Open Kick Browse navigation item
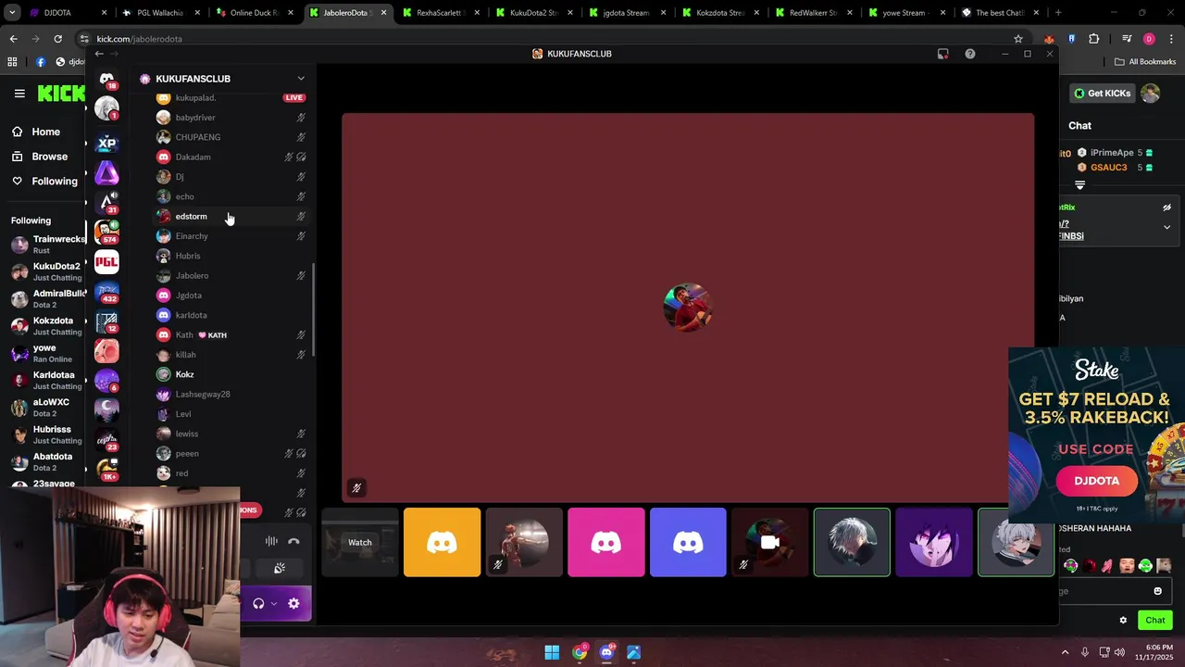 click(49, 157)
